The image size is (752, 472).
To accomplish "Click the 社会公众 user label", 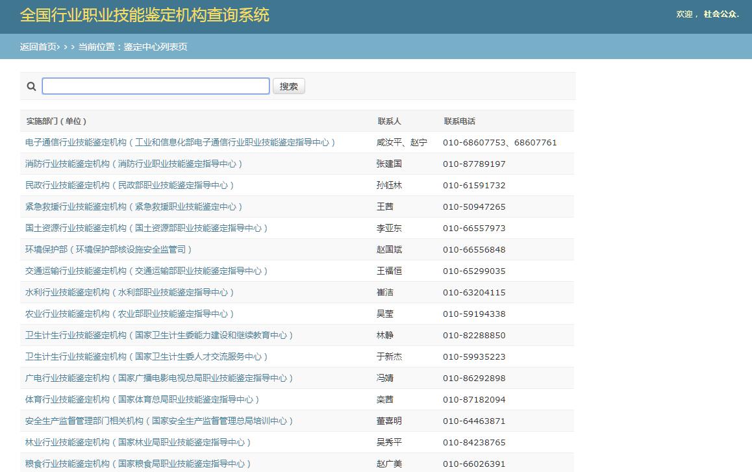I will pyautogui.click(x=720, y=14).
